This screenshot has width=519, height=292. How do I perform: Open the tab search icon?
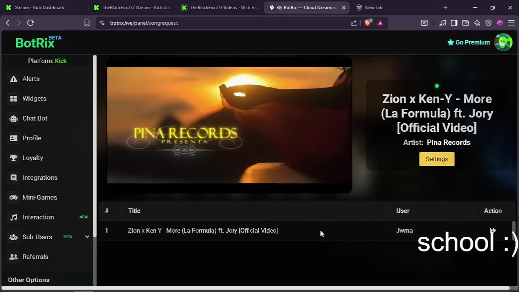pyautogui.click(x=424, y=23)
